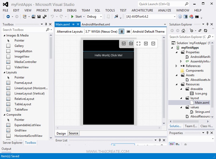216x159 pixels.
Task: Collapse the drawable folder
Action: [181, 89]
